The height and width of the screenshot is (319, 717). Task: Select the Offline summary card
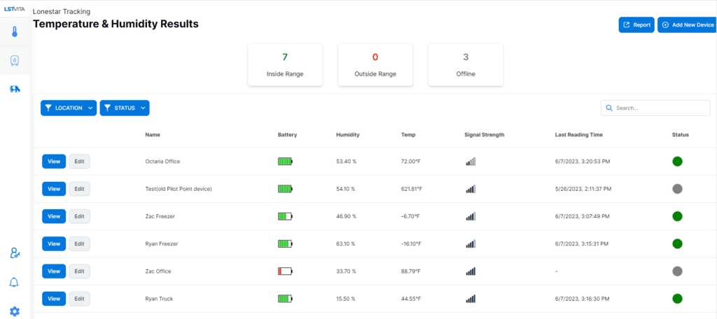466,65
